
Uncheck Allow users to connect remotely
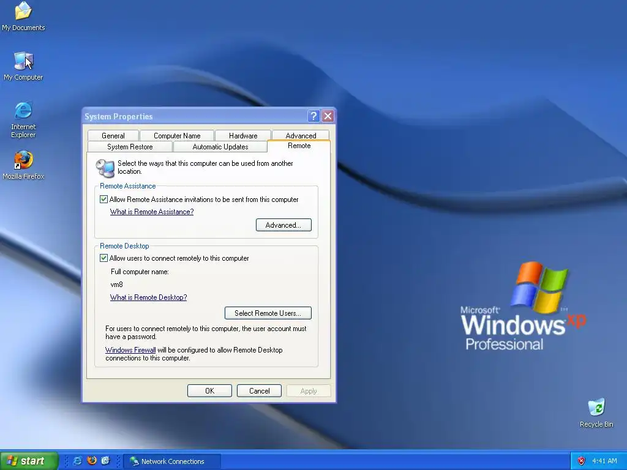tap(103, 258)
